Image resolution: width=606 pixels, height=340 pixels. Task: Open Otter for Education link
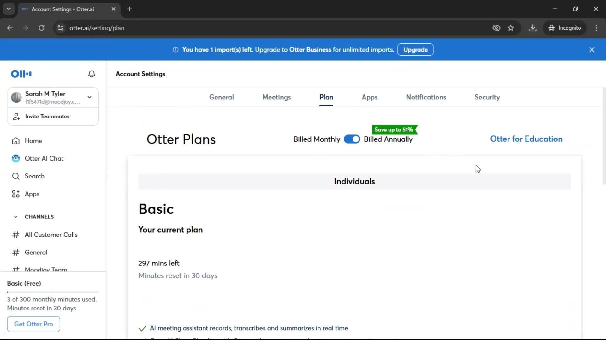(x=526, y=139)
